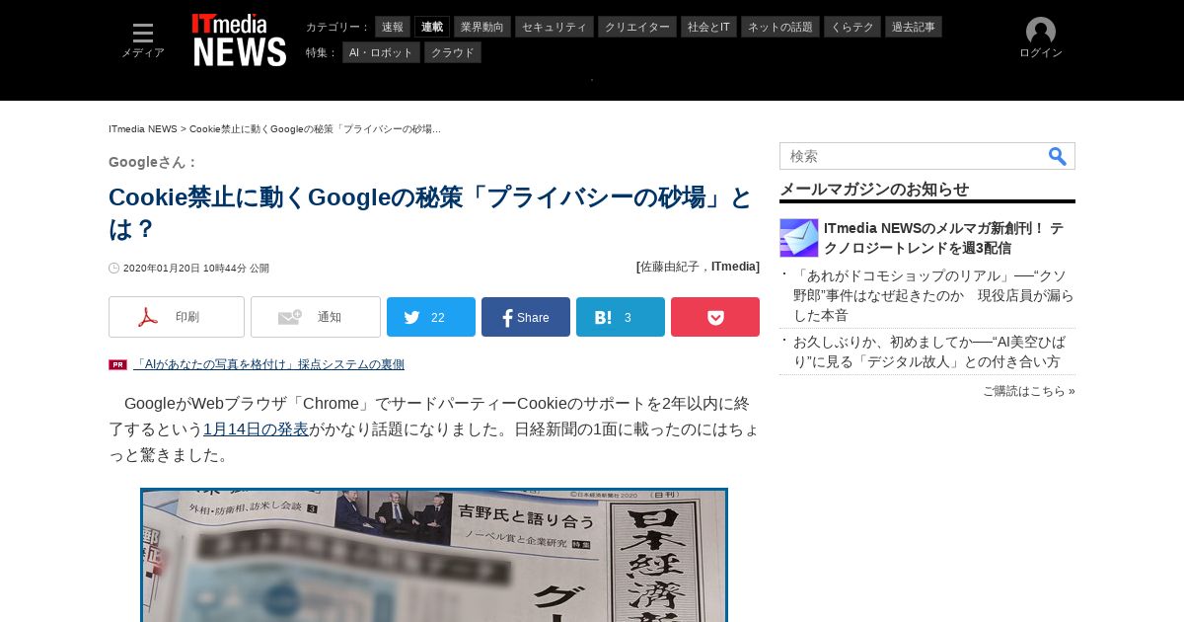Image resolution: width=1184 pixels, height=622 pixels.
Task: Select the セキュリティ category tab
Action: point(555,27)
